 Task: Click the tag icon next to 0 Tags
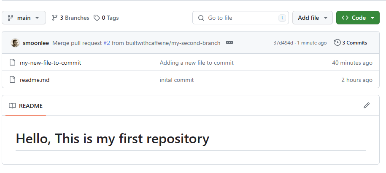click(x=97, y=18)
